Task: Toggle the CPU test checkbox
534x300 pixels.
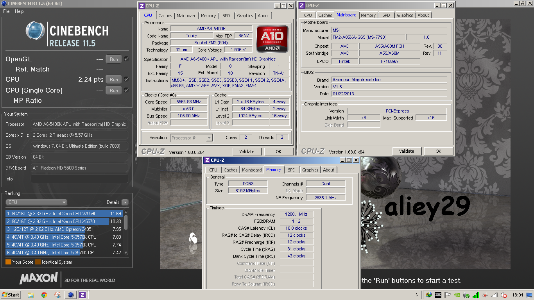Action: click(126, 79)
